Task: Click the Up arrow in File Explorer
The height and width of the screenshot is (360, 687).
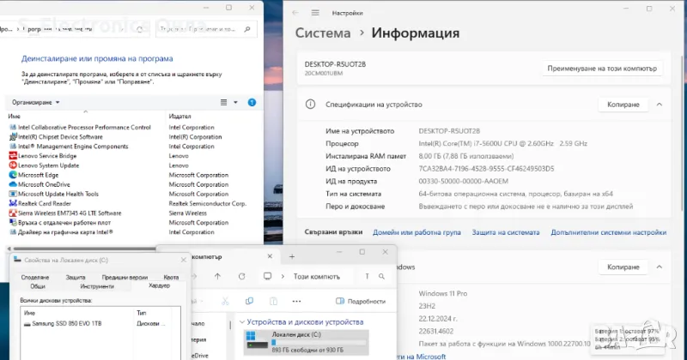Action: (x=216, y=276)
